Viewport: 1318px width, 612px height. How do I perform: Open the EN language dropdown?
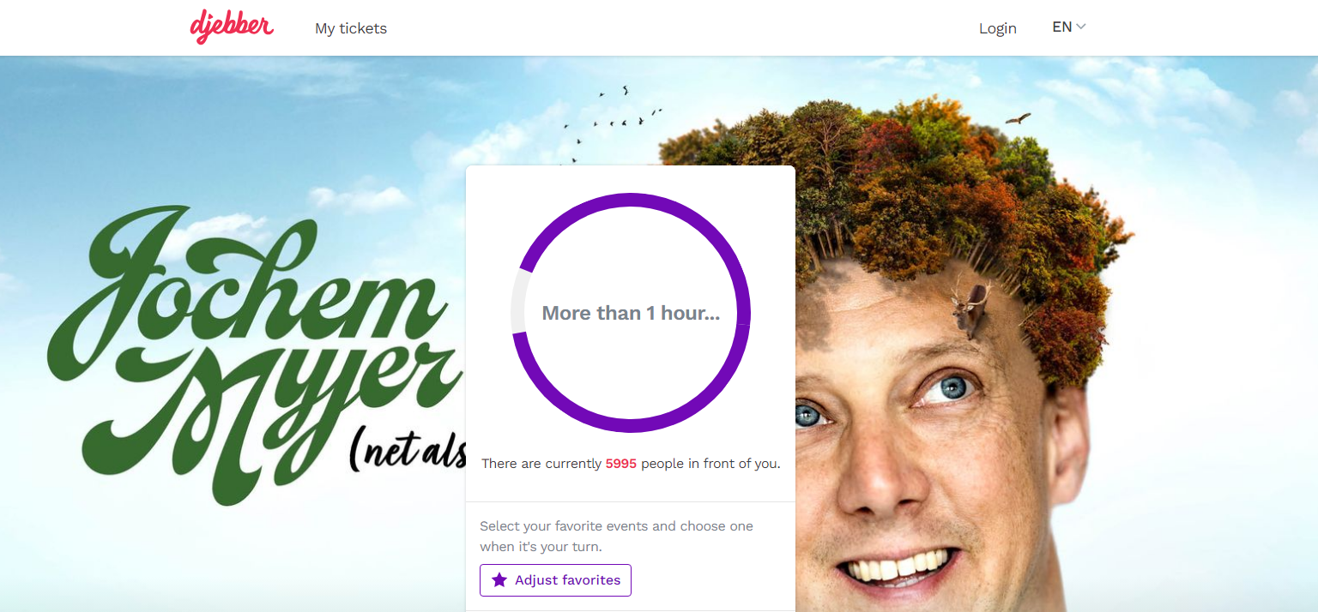pos(1069,27)
